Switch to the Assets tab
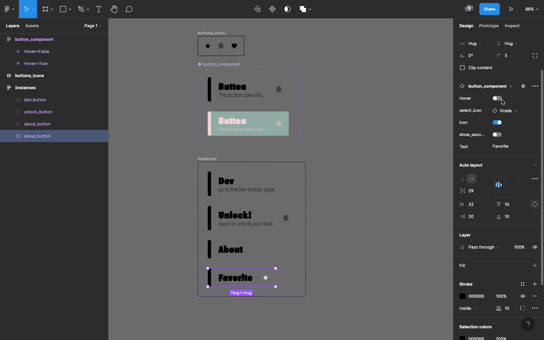 pyautogui.click(x=32, y=26)
